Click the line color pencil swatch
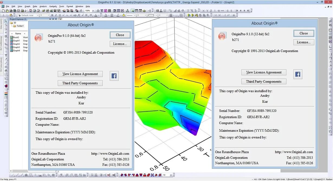Screen dimensions: 333x181 pos(118,15)
